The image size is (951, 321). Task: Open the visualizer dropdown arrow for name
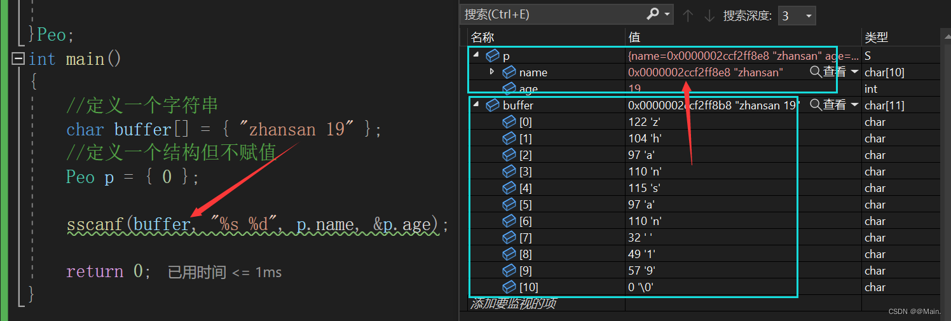(854, 72)
